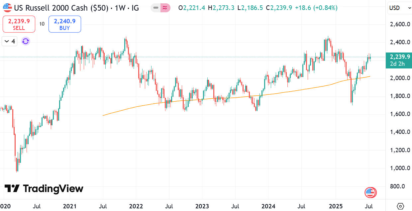The height and width of the screenshot is (211, 412).
Task: Click the US flag economic events icon on chart
Action: point(370,192)
